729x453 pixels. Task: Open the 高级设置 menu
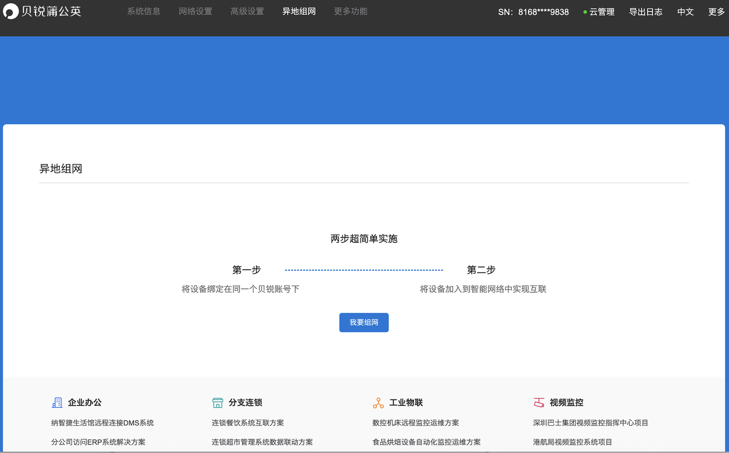pos(247,11)
